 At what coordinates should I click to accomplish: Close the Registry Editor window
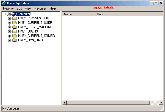click(x=161, y=3)
